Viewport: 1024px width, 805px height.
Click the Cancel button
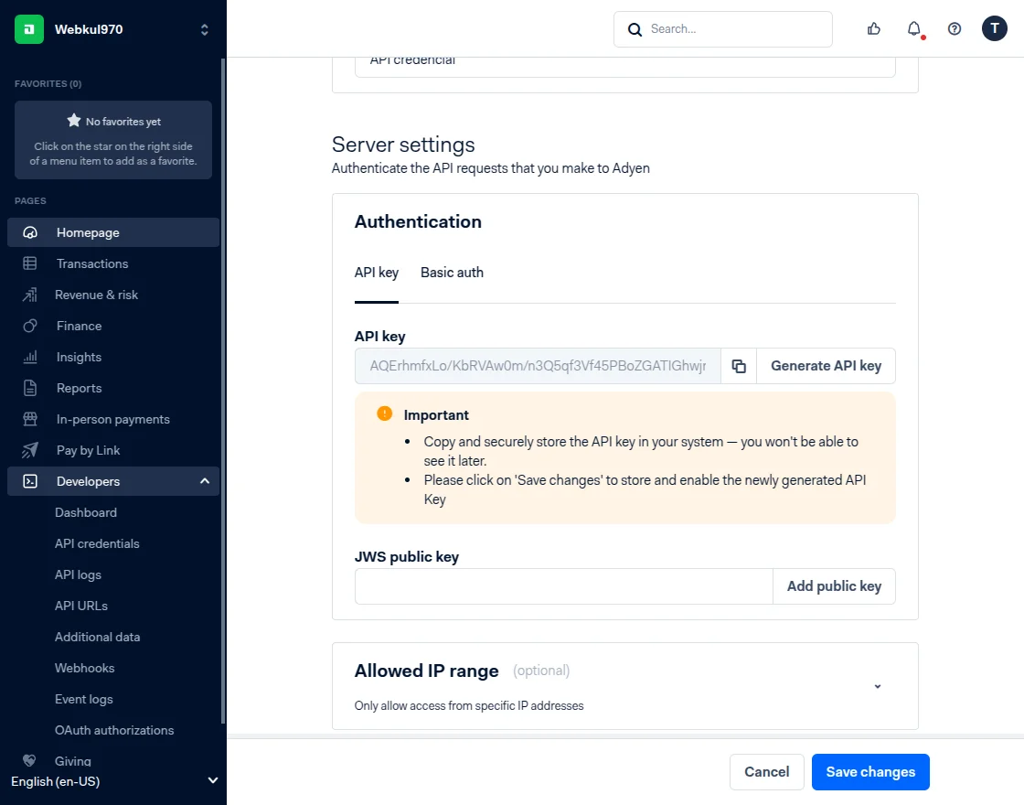click(767, 772)
